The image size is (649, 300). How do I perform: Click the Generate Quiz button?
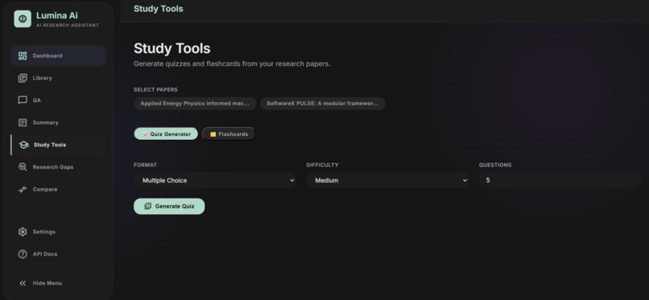[169, 206]
